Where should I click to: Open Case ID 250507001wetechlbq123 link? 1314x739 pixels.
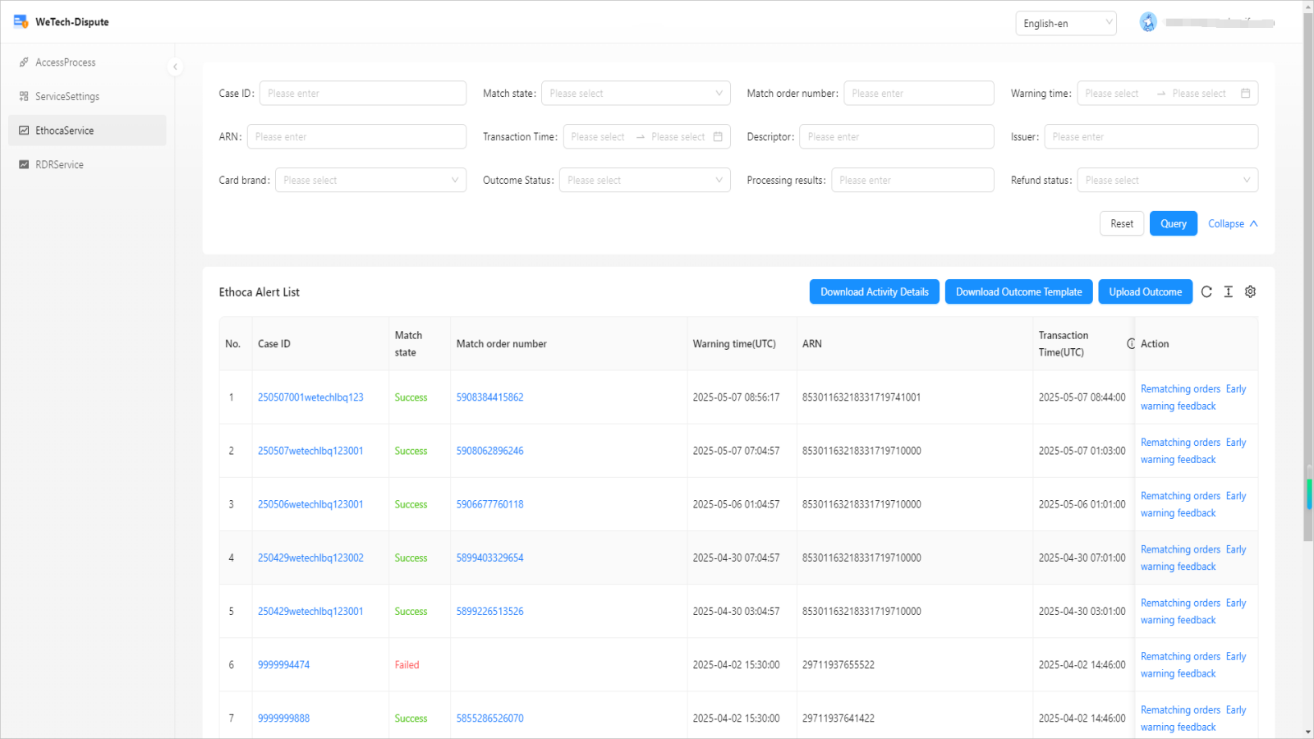coord(310,397)
